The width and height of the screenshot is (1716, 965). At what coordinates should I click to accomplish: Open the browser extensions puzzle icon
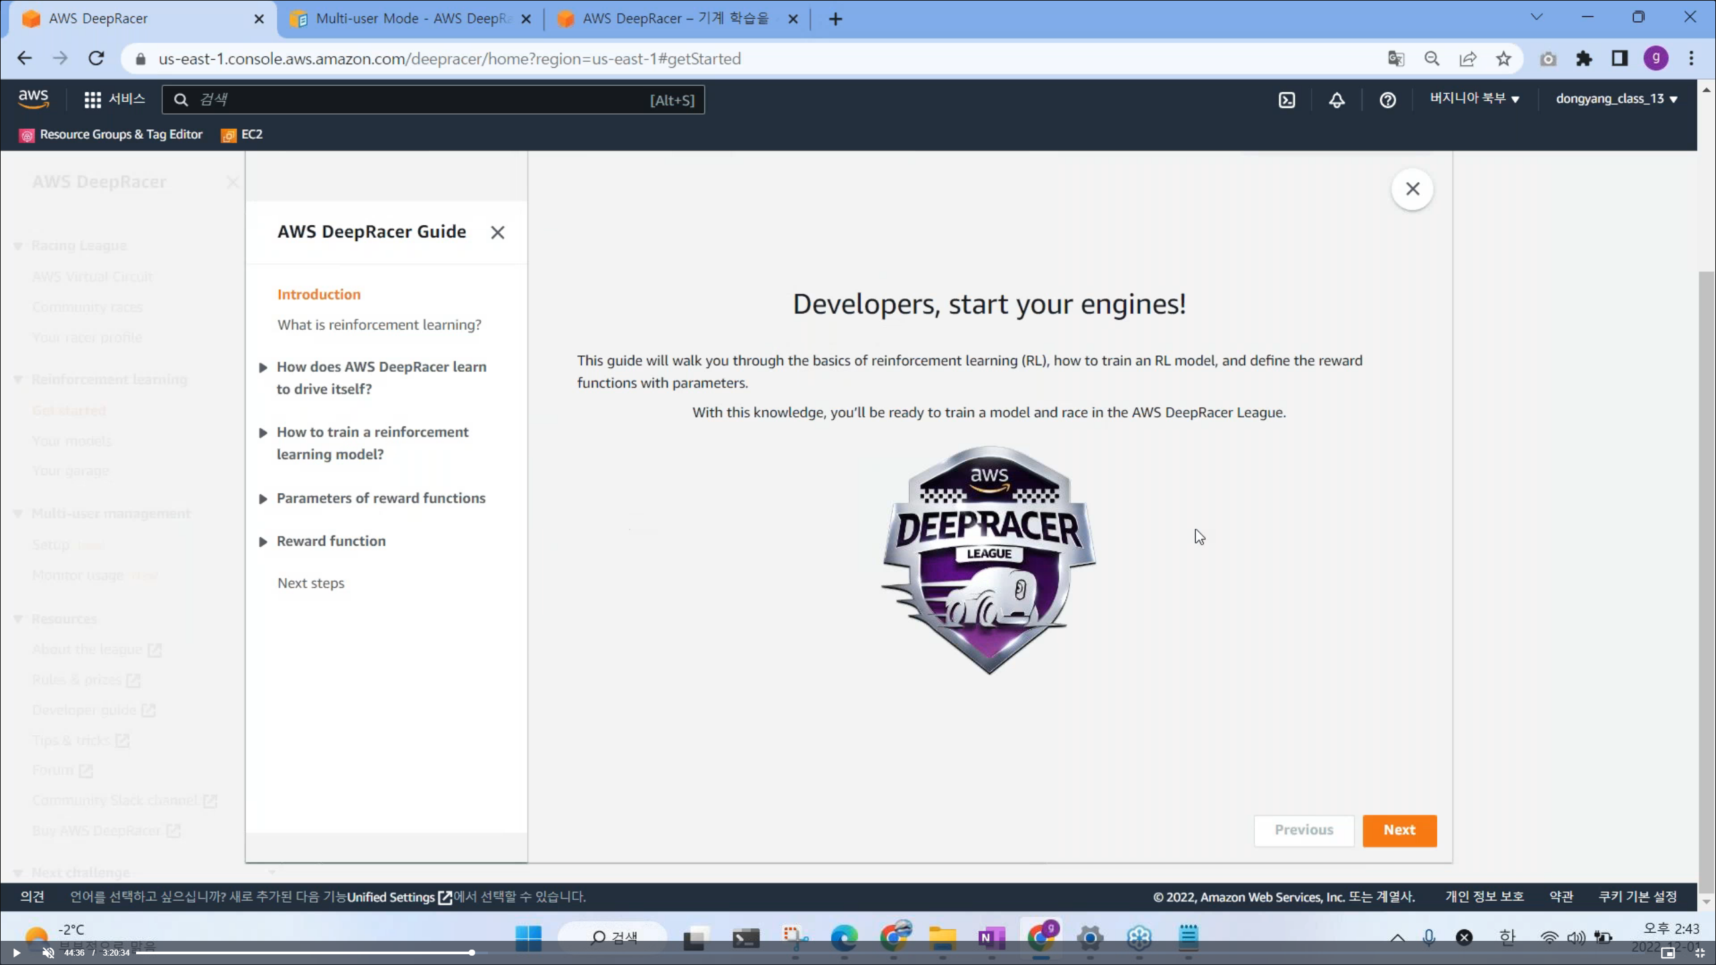coord(1584,59)
